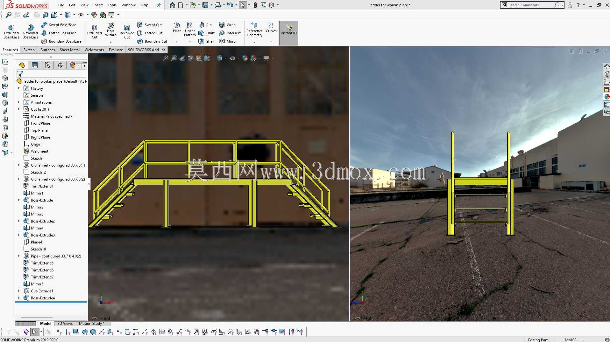Open the DimXpertManager tab icon

[x=60, y=65]
